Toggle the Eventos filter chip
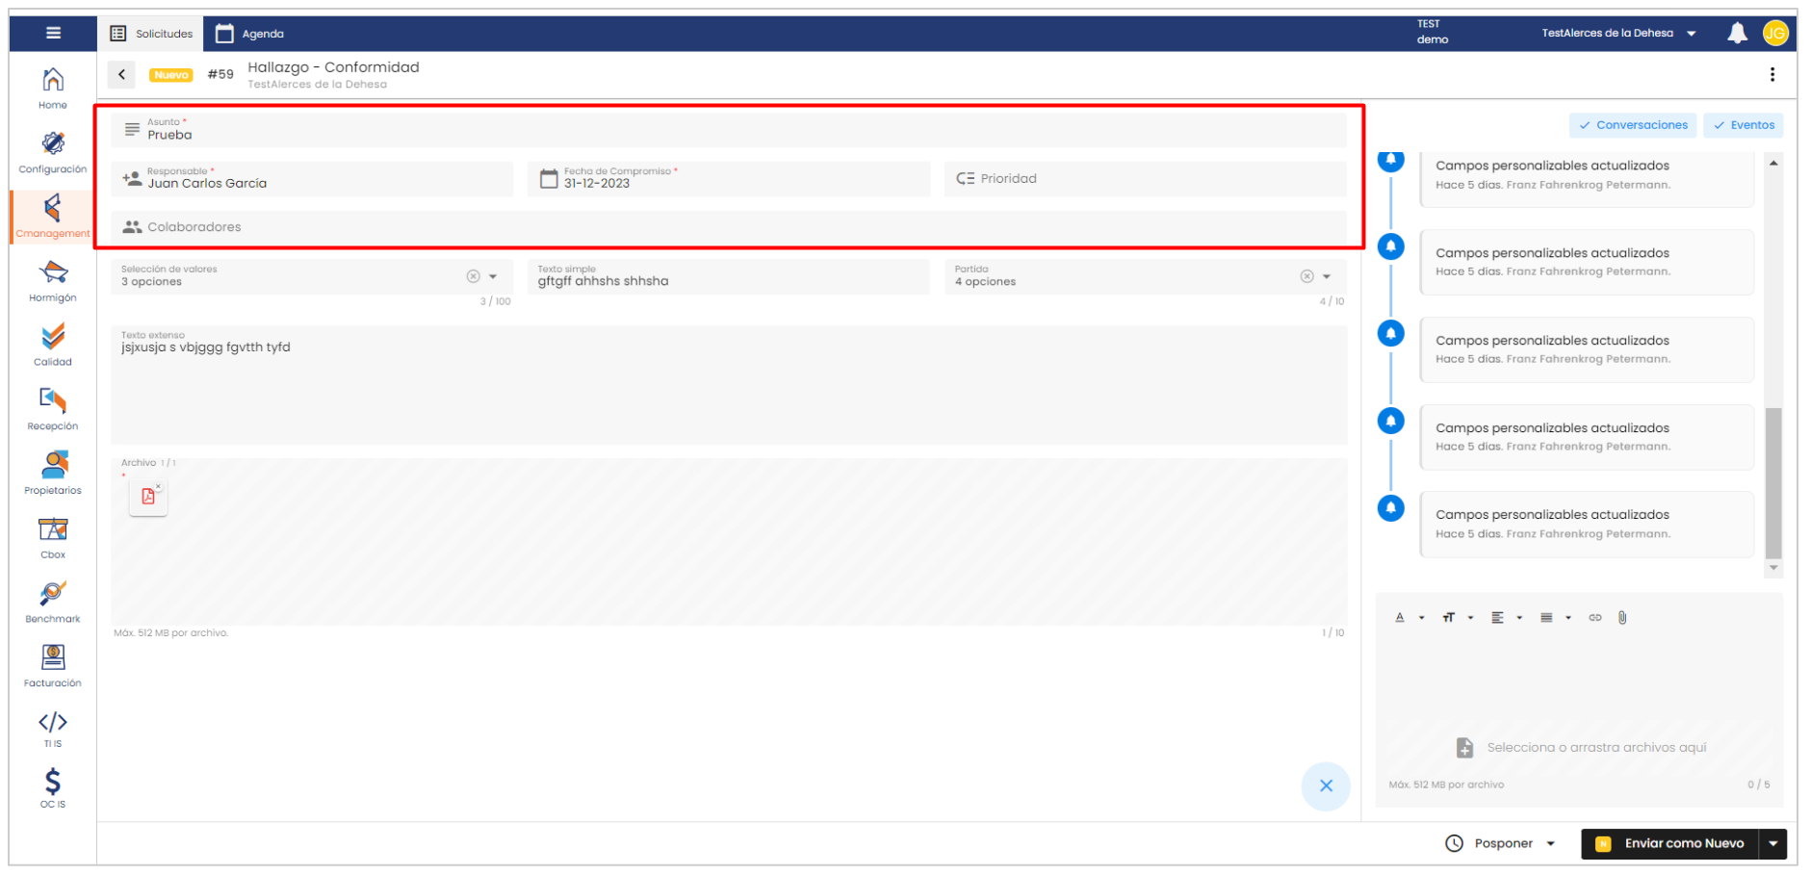Screen dimensions: 1810x874 click(1744, 125)
